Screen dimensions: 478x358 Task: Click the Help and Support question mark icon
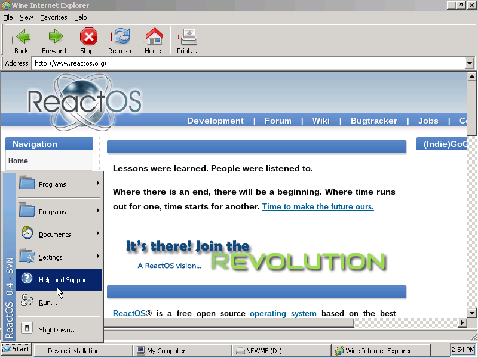[27, 278]
